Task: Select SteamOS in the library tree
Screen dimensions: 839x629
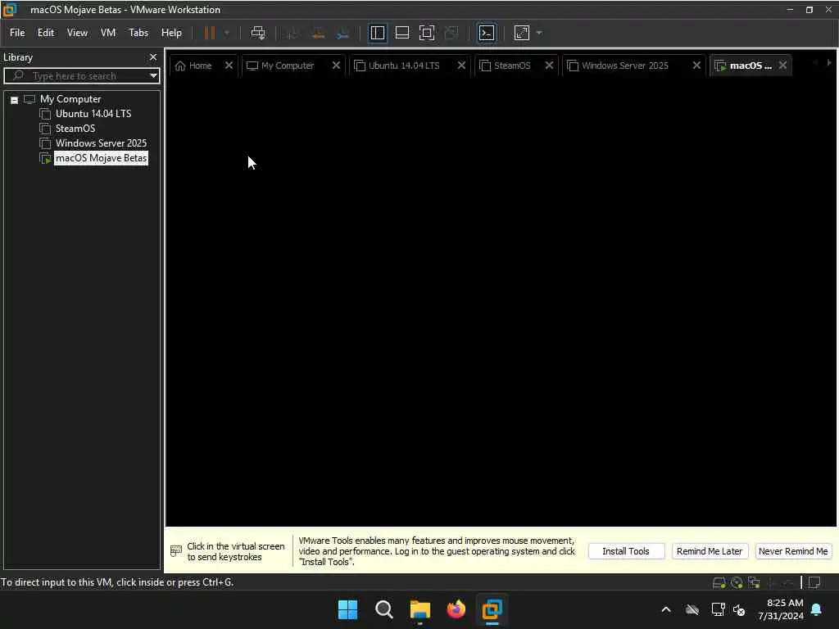Action: (x=75, y=129)
